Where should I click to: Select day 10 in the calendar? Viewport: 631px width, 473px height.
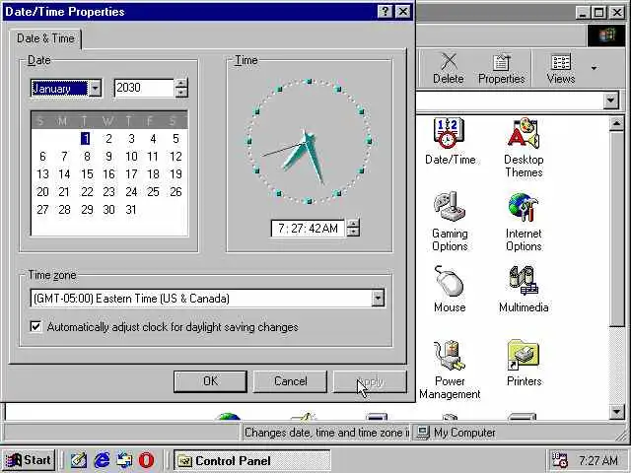pyautogui.click(x=131, y=156)
